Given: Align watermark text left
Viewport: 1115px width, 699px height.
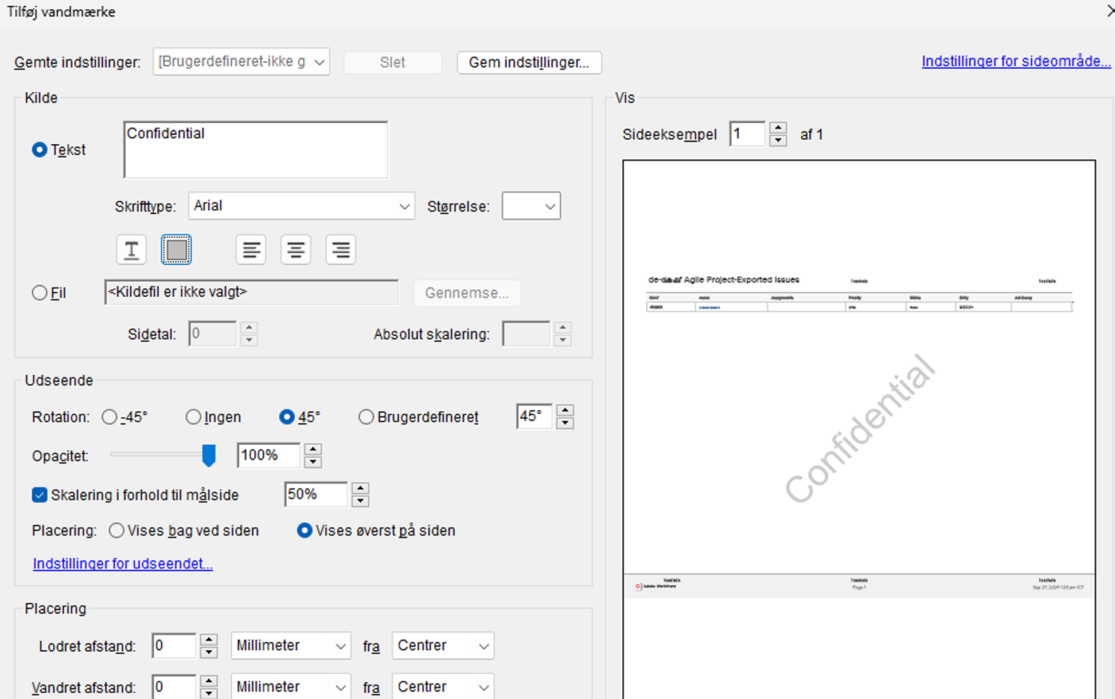Looking at the screenshot, I should pyautogui.click(x=251, y=250).
